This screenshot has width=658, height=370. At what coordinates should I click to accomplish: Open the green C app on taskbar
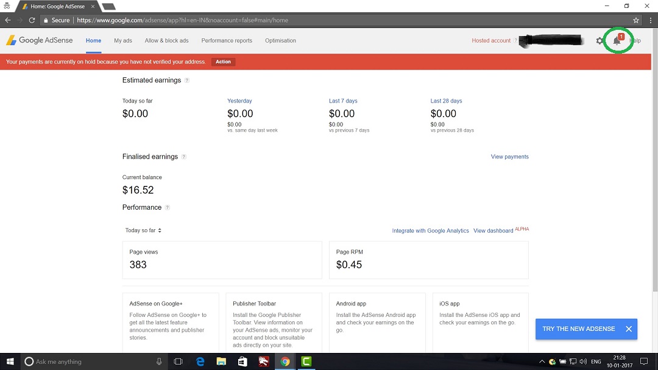click(306, 361)
